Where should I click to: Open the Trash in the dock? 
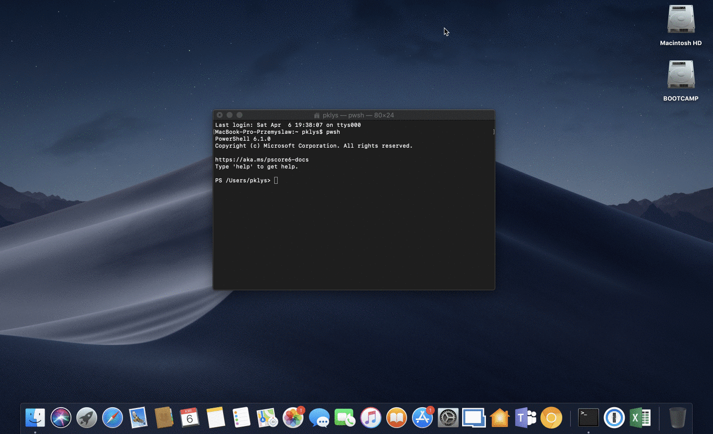point(677,418)
